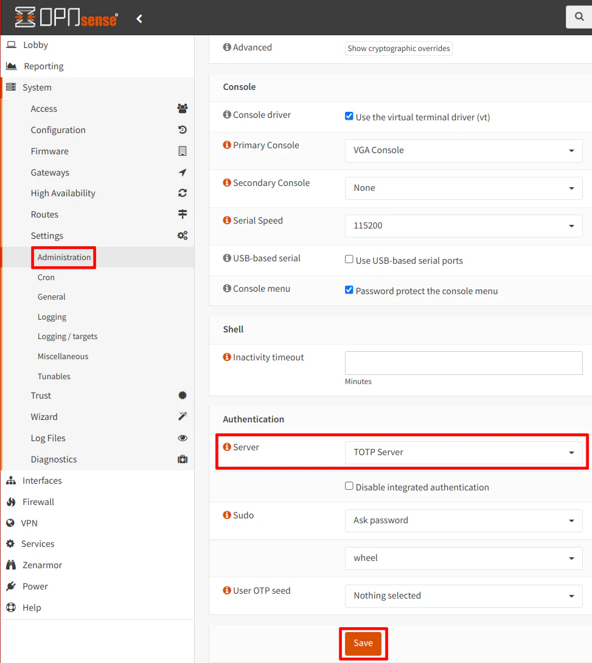Toggle Use the virtual terminal driver checkbox
Screen dimensions: 592x663
pos(349,116)
